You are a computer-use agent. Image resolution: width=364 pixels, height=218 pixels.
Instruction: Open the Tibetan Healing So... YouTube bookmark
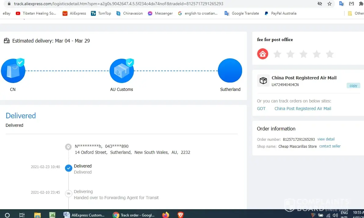coord(36,13)
